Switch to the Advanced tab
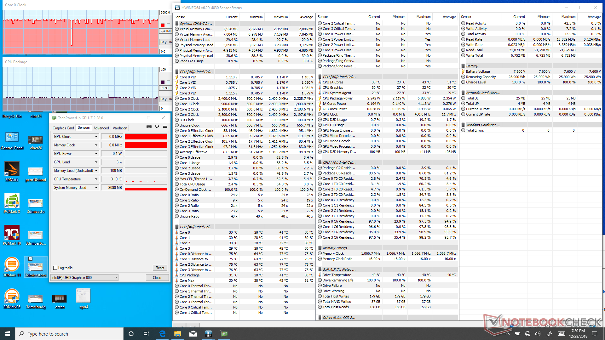 [x=101, y=128]
